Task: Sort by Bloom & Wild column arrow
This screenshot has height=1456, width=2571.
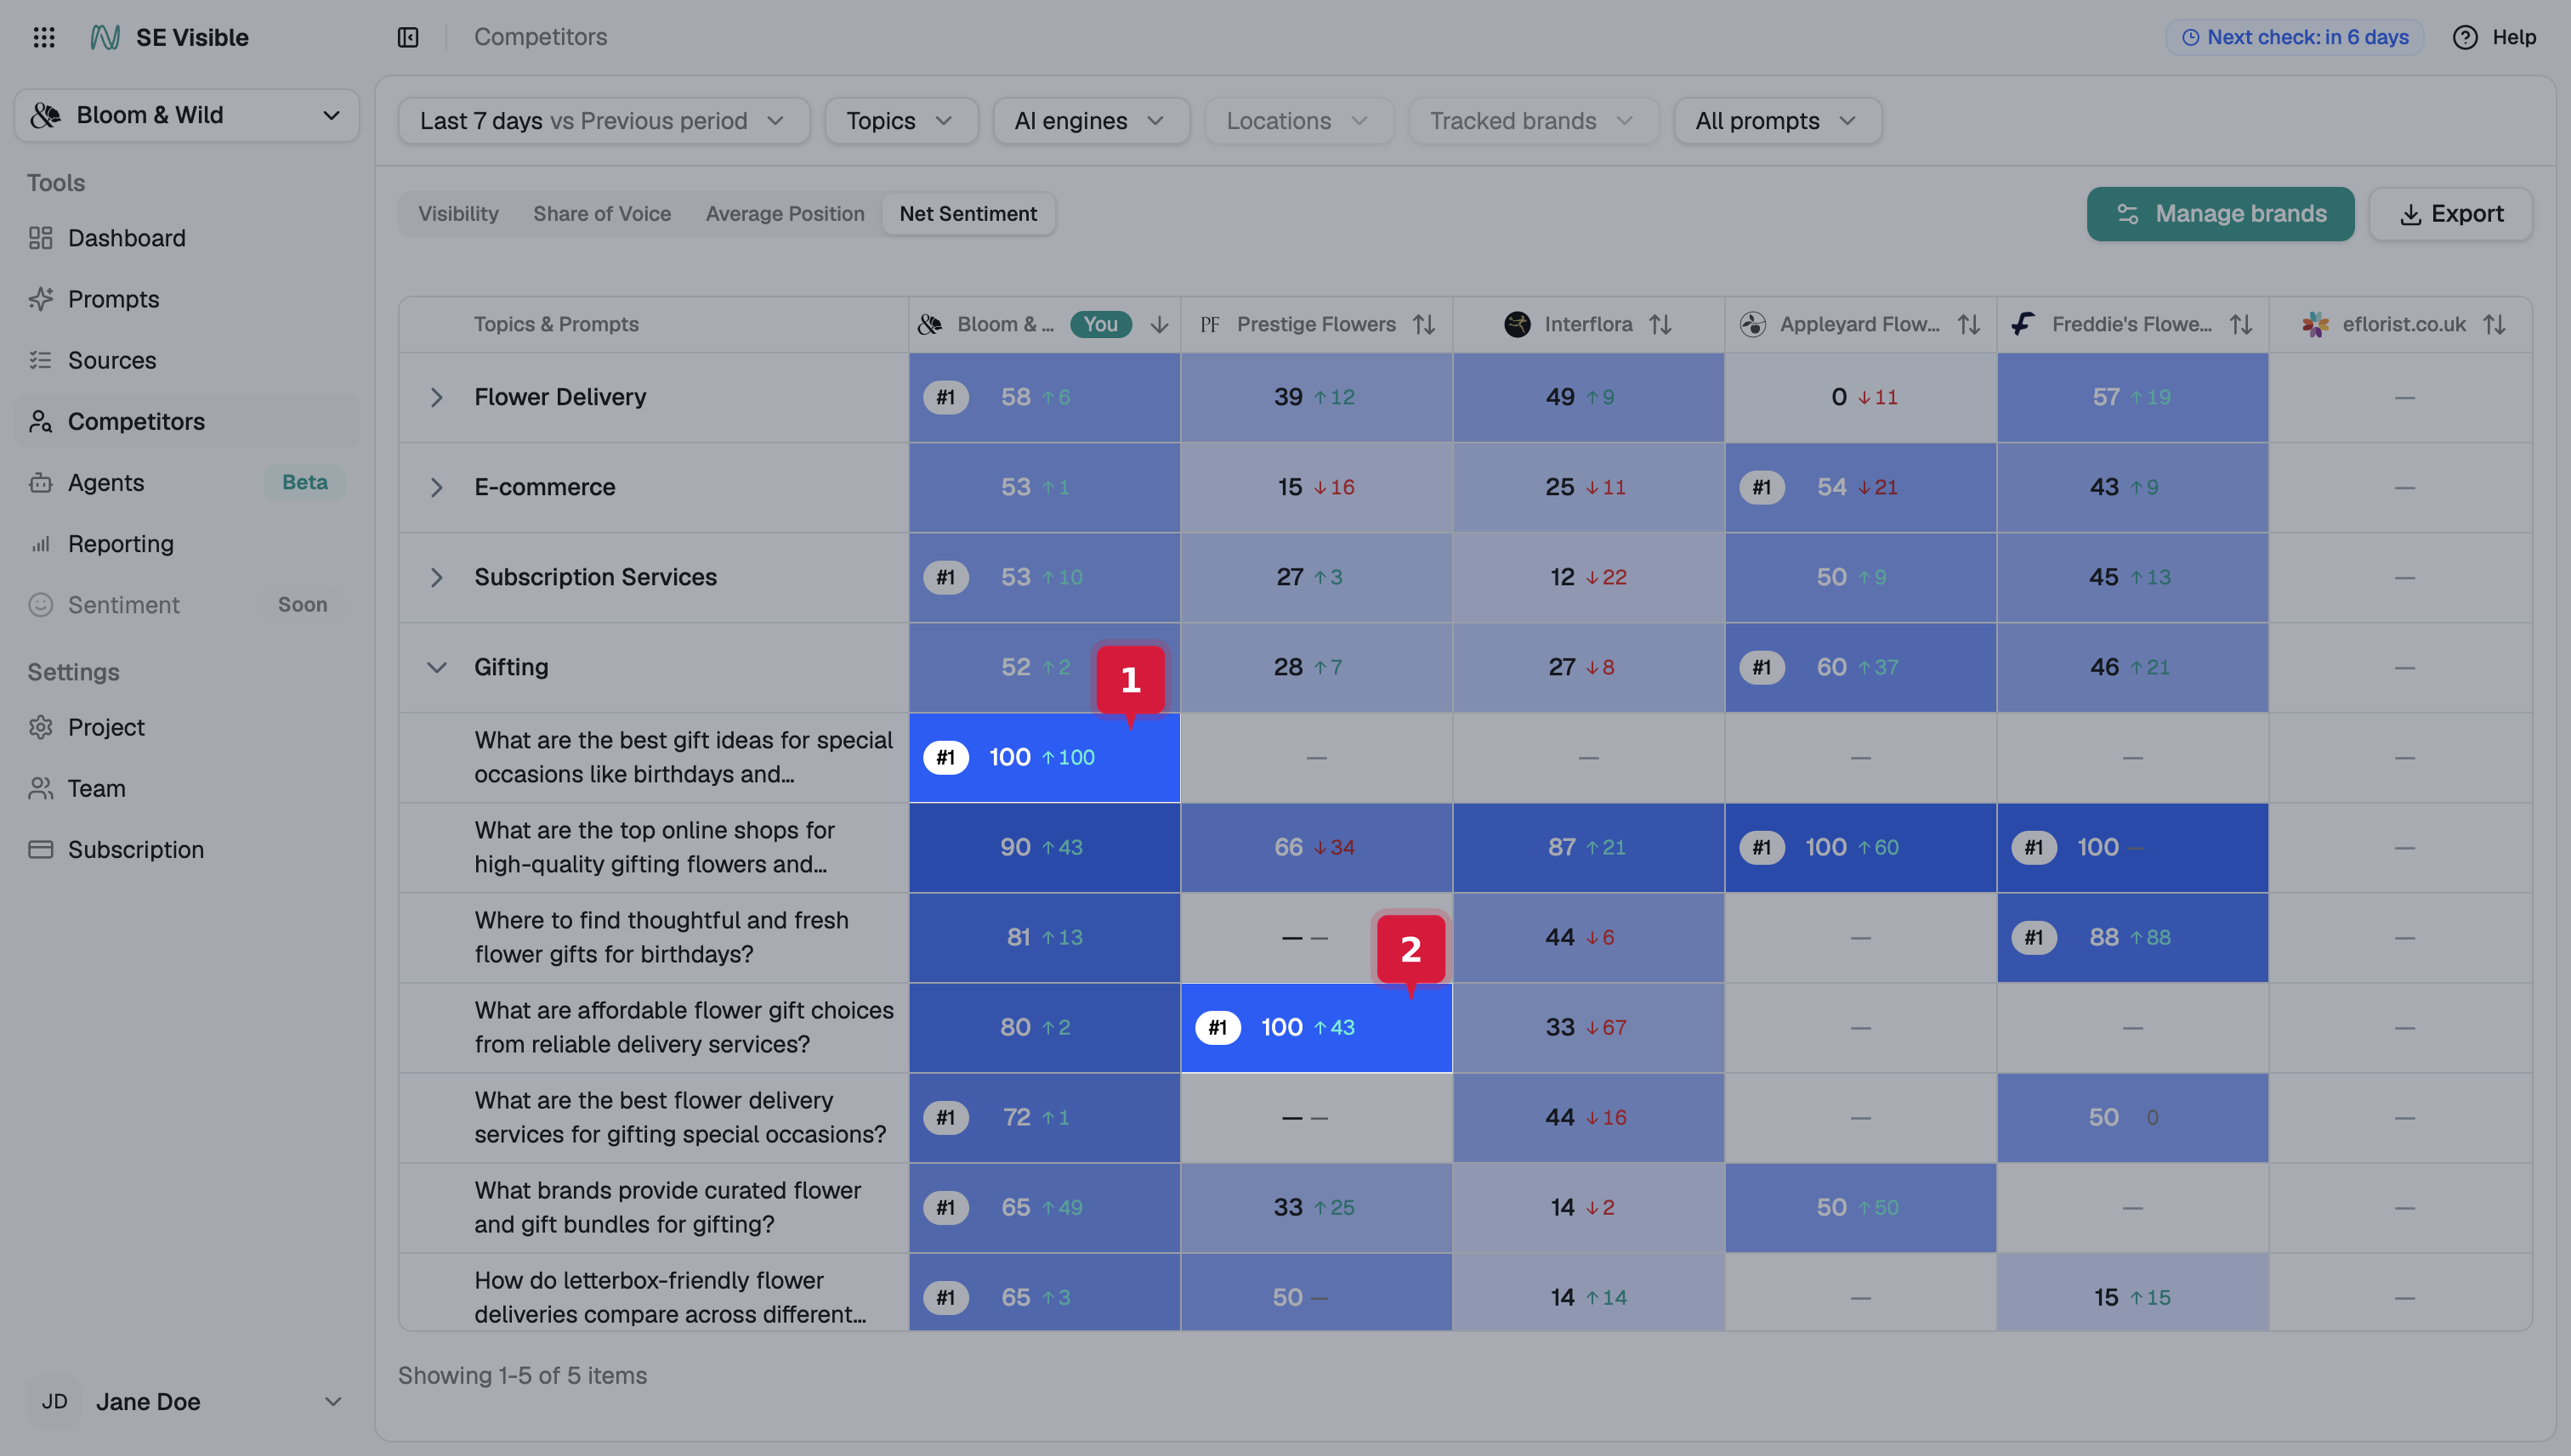Action: (x=1160, y=324)
